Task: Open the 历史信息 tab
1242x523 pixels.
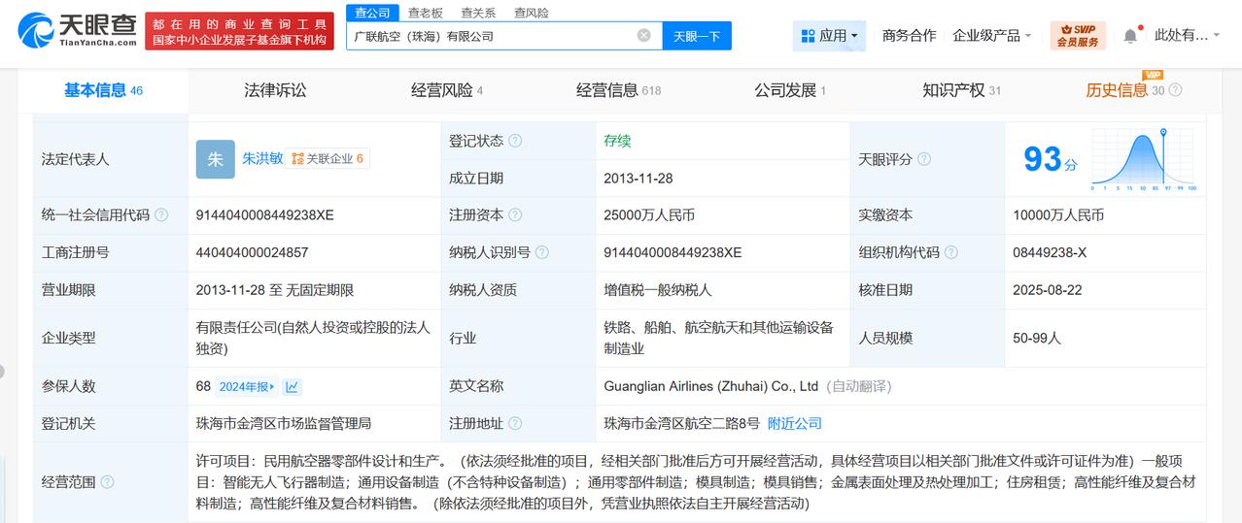Action: click(1124, 90)
